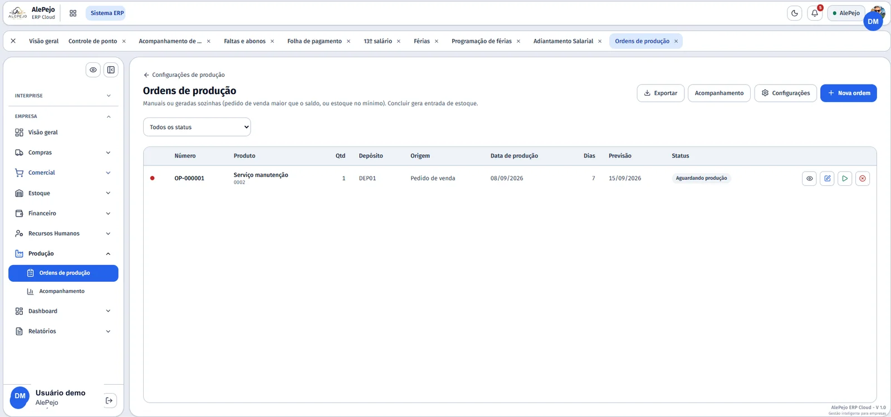Click the Acompanhamento header button

click(x=719, y=93)
